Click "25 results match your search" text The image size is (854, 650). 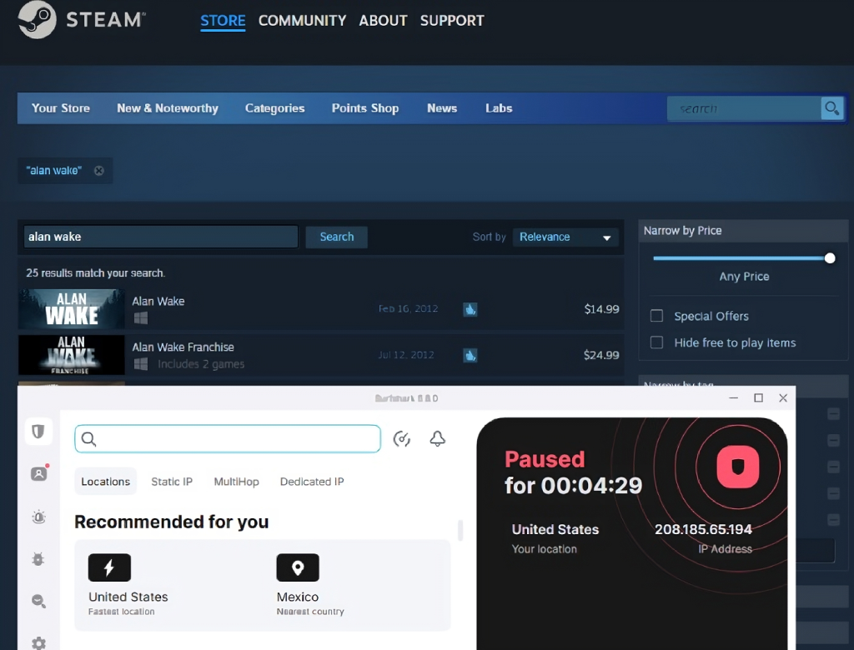pyautogui.click(x=95, y=273)
